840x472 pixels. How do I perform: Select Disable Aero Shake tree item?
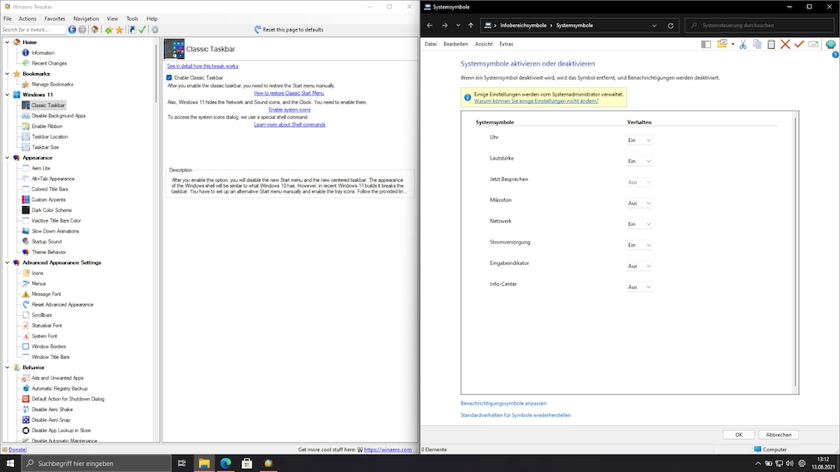coord(52,410)
